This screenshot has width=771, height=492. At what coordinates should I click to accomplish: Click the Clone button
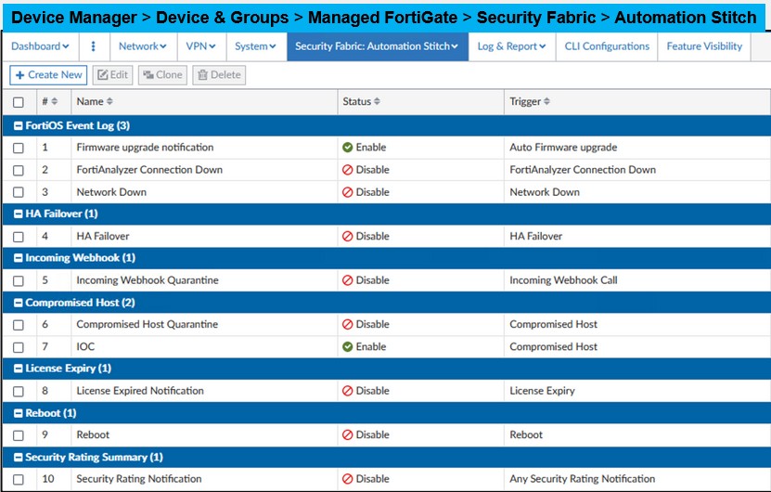162,75
